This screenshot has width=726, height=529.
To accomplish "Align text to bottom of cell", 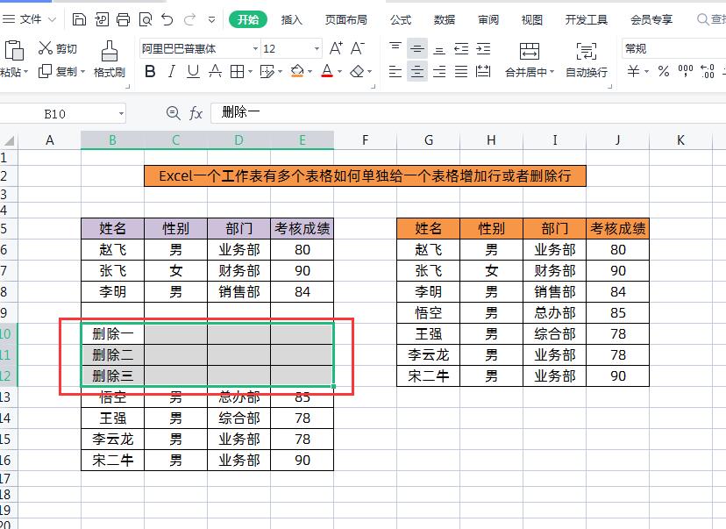I will point(439,49).
